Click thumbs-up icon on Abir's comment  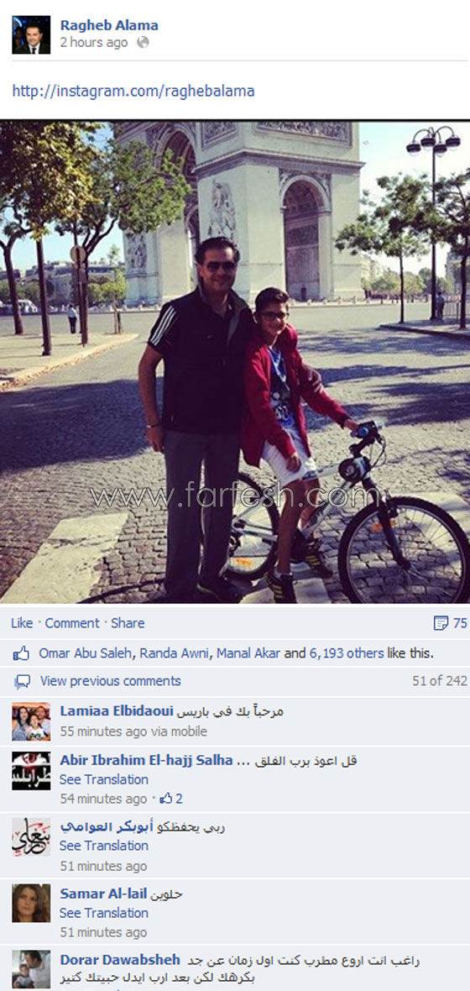tap(166, 798)
